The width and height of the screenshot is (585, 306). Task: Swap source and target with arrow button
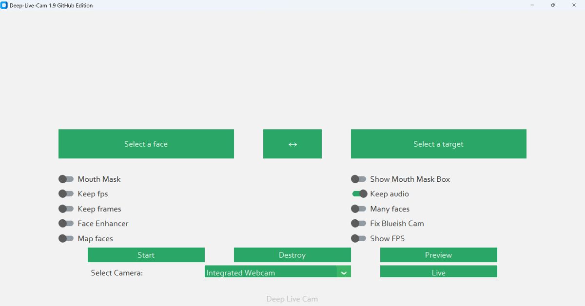(x=292, y=144)
